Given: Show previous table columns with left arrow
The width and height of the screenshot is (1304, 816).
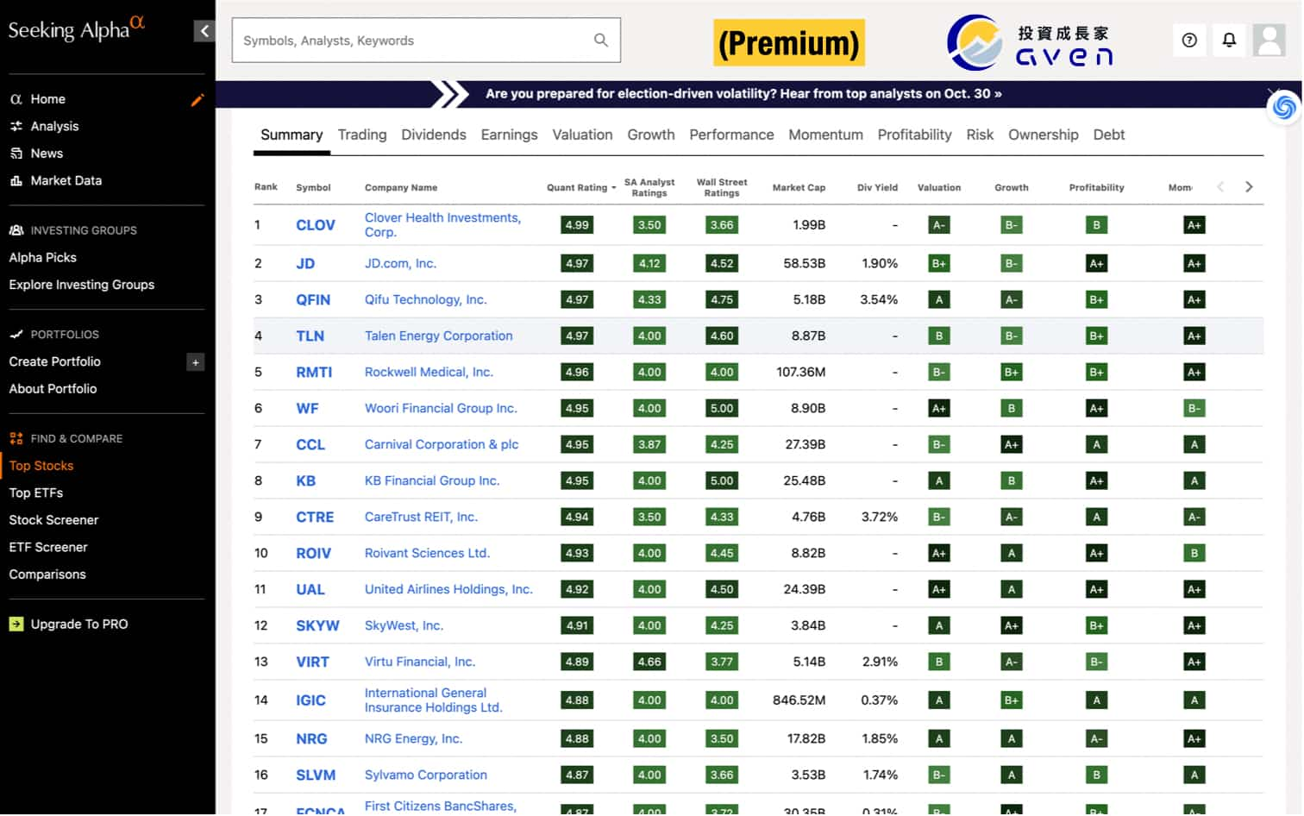Looking at the screenshot, I should point(1220,187).
